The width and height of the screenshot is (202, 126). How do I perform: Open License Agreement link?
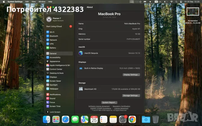[121, 108]
